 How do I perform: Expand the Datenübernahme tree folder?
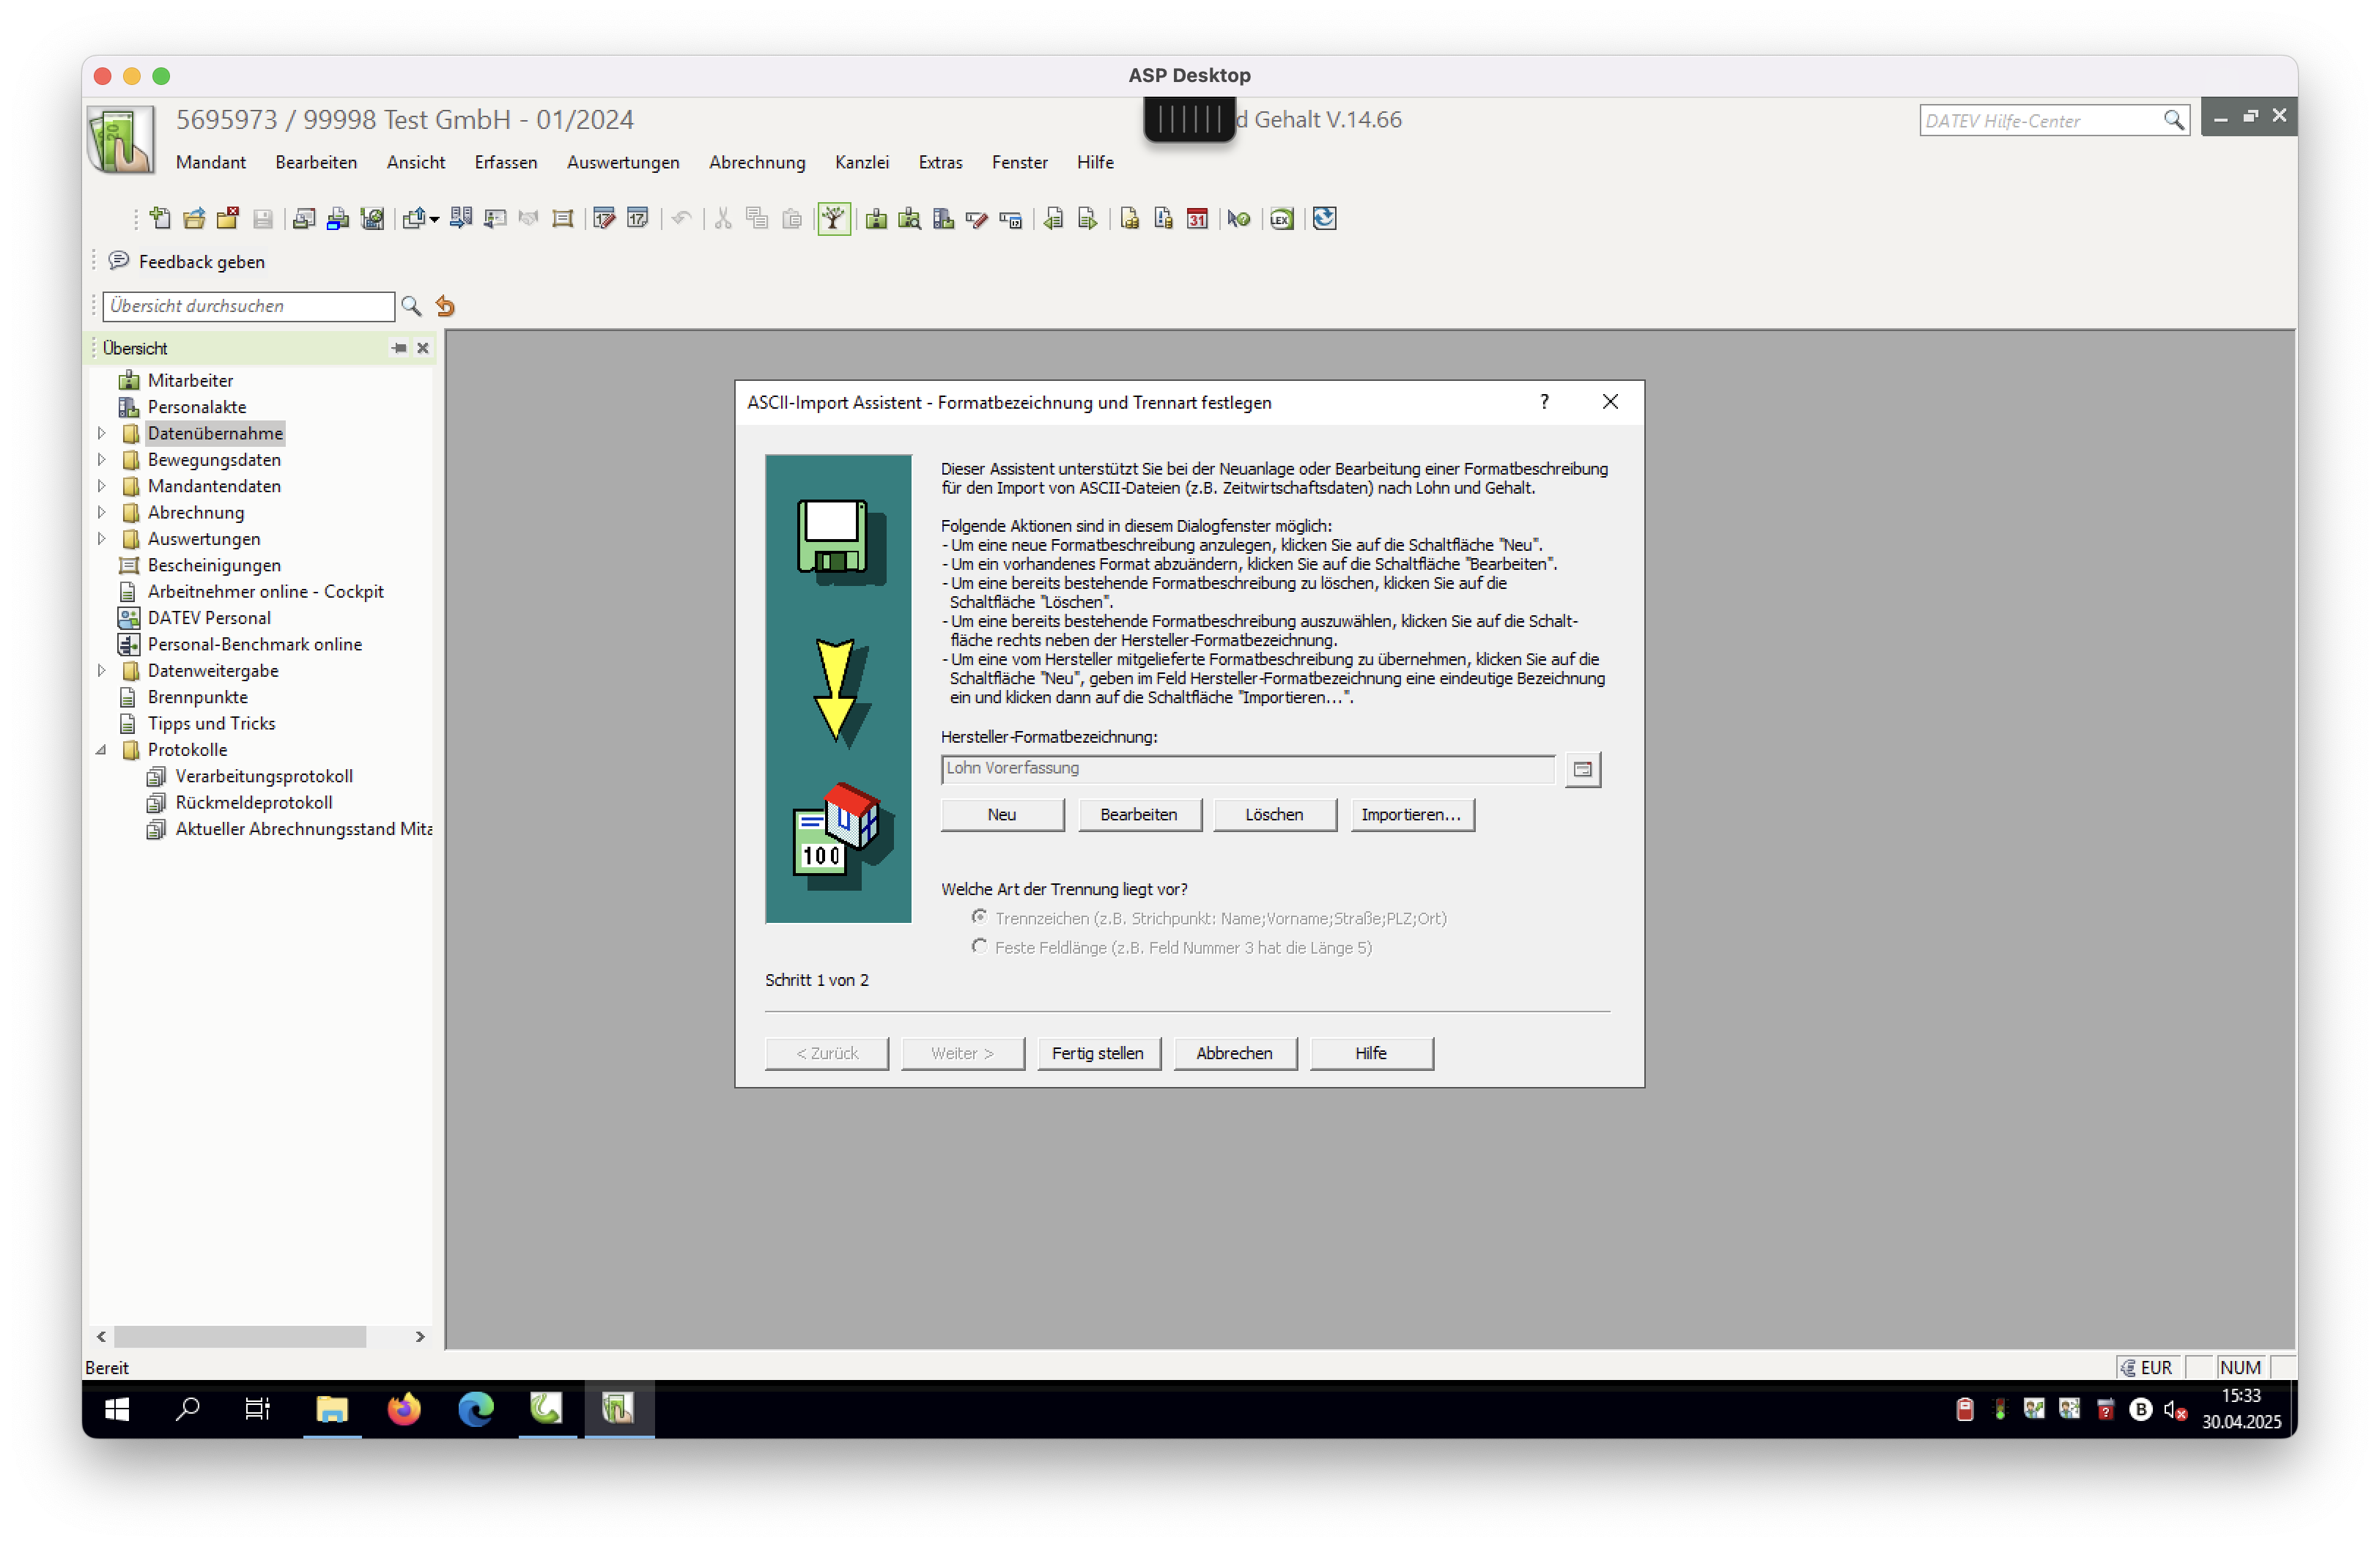pos(101,434)
